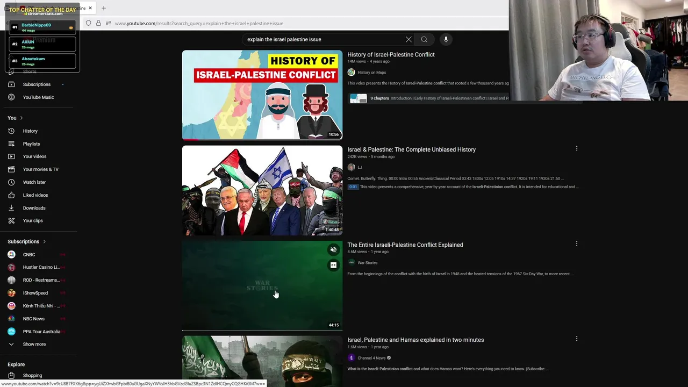Click the Channel 4 News channel name

click(371, 358)
